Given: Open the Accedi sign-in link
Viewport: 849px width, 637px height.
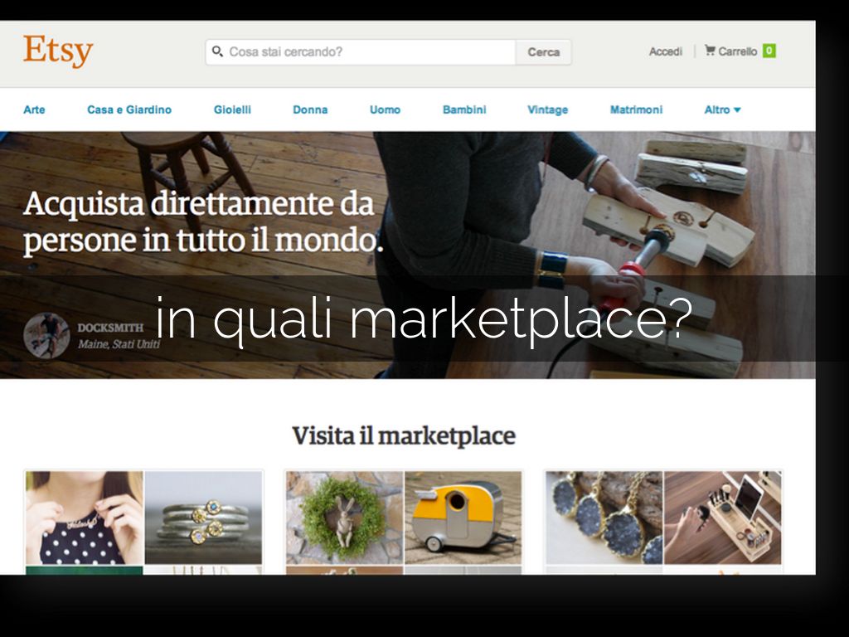Looking at the screenshot, I should tap(666, 51).
